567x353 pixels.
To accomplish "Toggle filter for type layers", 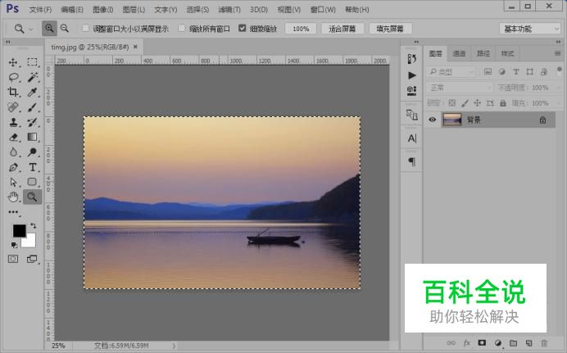I will click(x=516, y=71).
